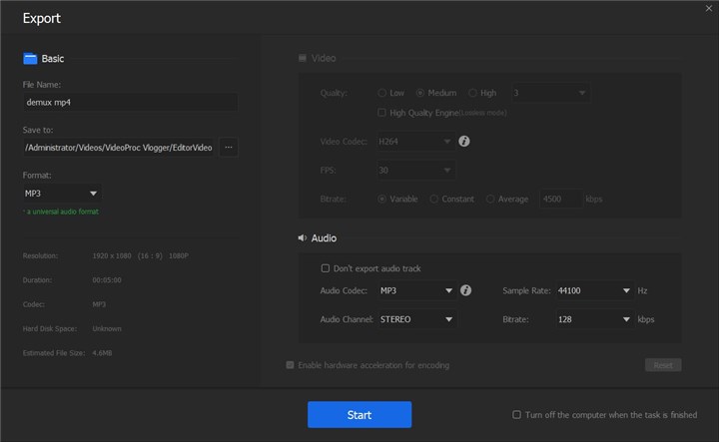This screenshot has width=719, height=442.
Task: Click the Audio speaker icon
Action: 302,238
